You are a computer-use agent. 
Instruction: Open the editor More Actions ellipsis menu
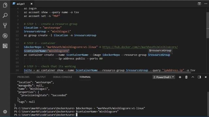(x=206, y=4)
